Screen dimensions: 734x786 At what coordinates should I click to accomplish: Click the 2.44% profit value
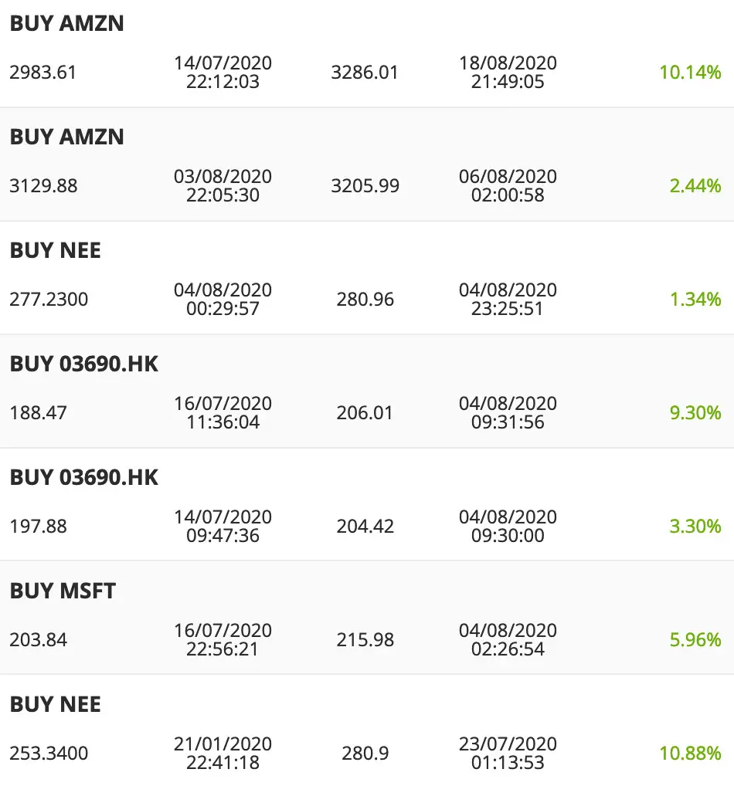point(695,186)
